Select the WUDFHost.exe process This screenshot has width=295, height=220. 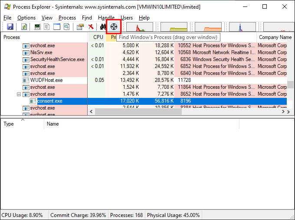(x=46, y=80)
